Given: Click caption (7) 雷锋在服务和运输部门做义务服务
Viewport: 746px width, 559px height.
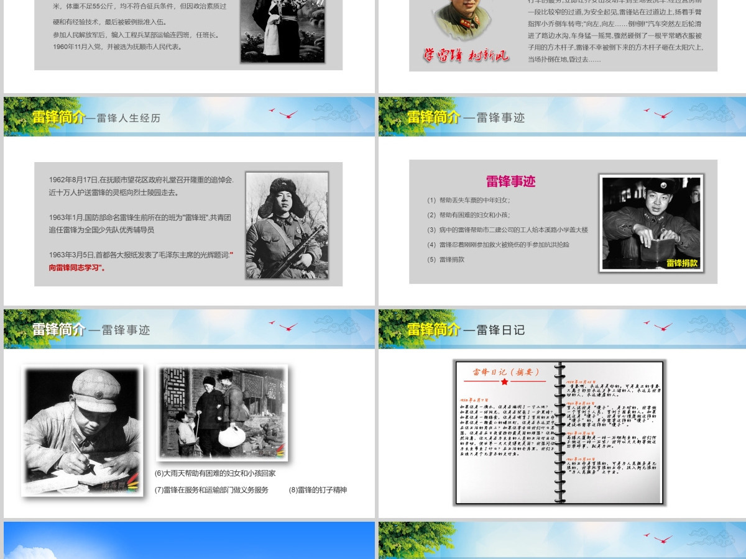Looking at the screenshot, I should 211,490.
